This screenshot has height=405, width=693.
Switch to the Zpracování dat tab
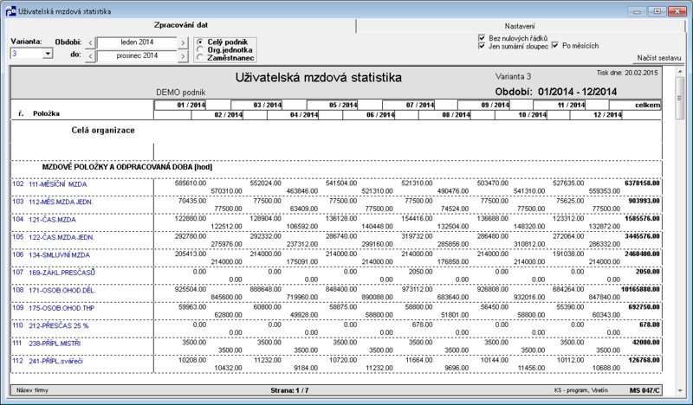181,25
